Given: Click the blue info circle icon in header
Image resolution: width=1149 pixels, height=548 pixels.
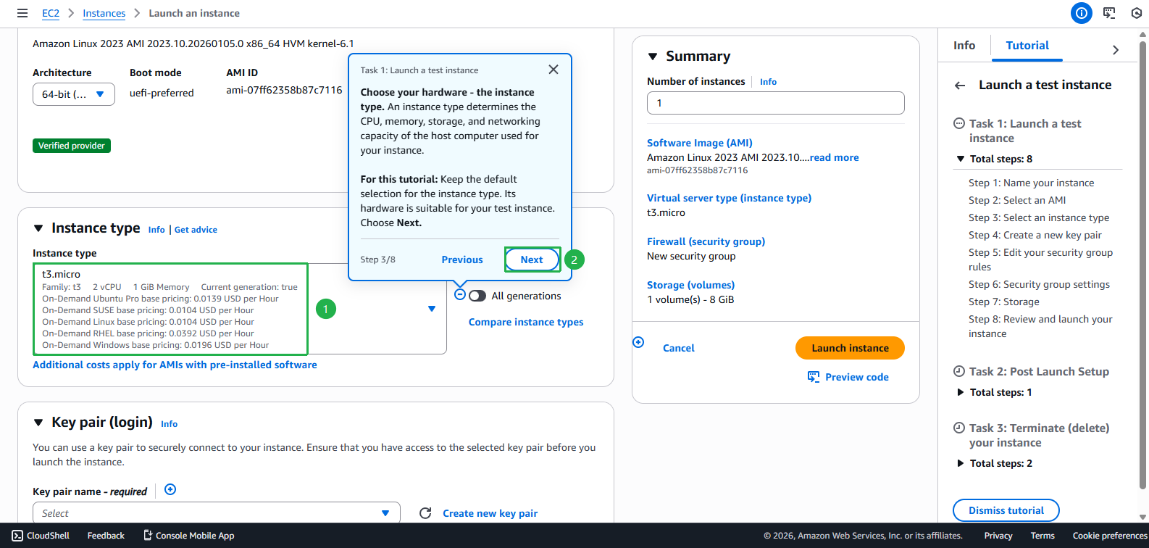Looking at the screenshot, I should [1081, 13].
